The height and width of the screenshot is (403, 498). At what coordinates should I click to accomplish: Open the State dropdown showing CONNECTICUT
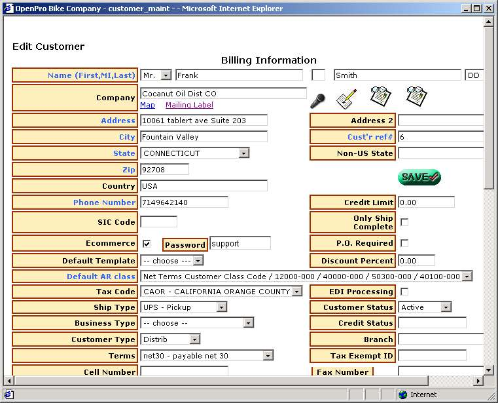pyautogui.click(x=243, y=153)
